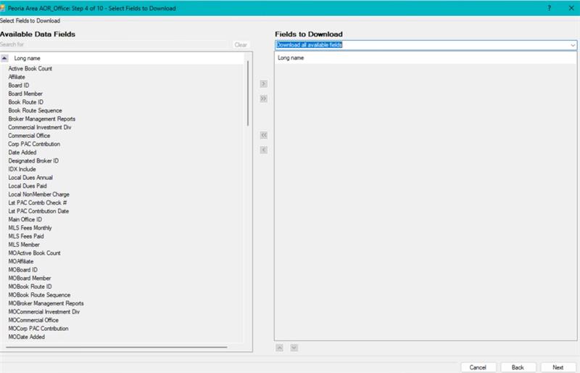Click the Back button

coord(518,367)
